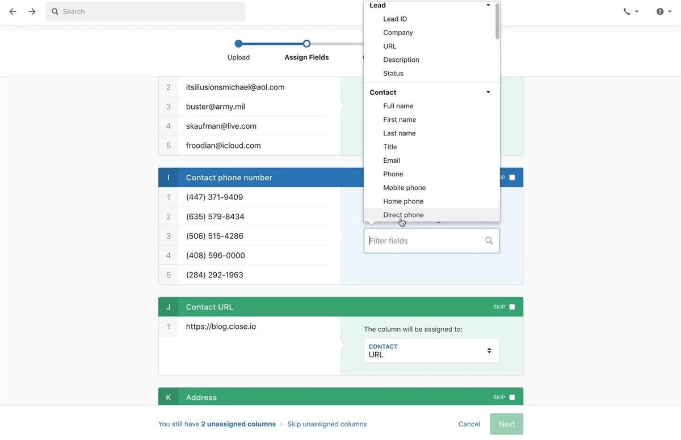
Task: Expand the help icon dropdown caret
Action: [670, 11]
